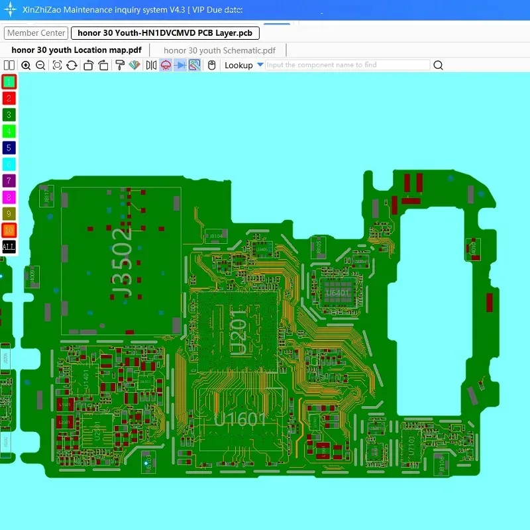Image resolution: width=530 pixels, height=530 pixels.
Task: Select the mirror flip tool
Action: (x=150, y=65)
